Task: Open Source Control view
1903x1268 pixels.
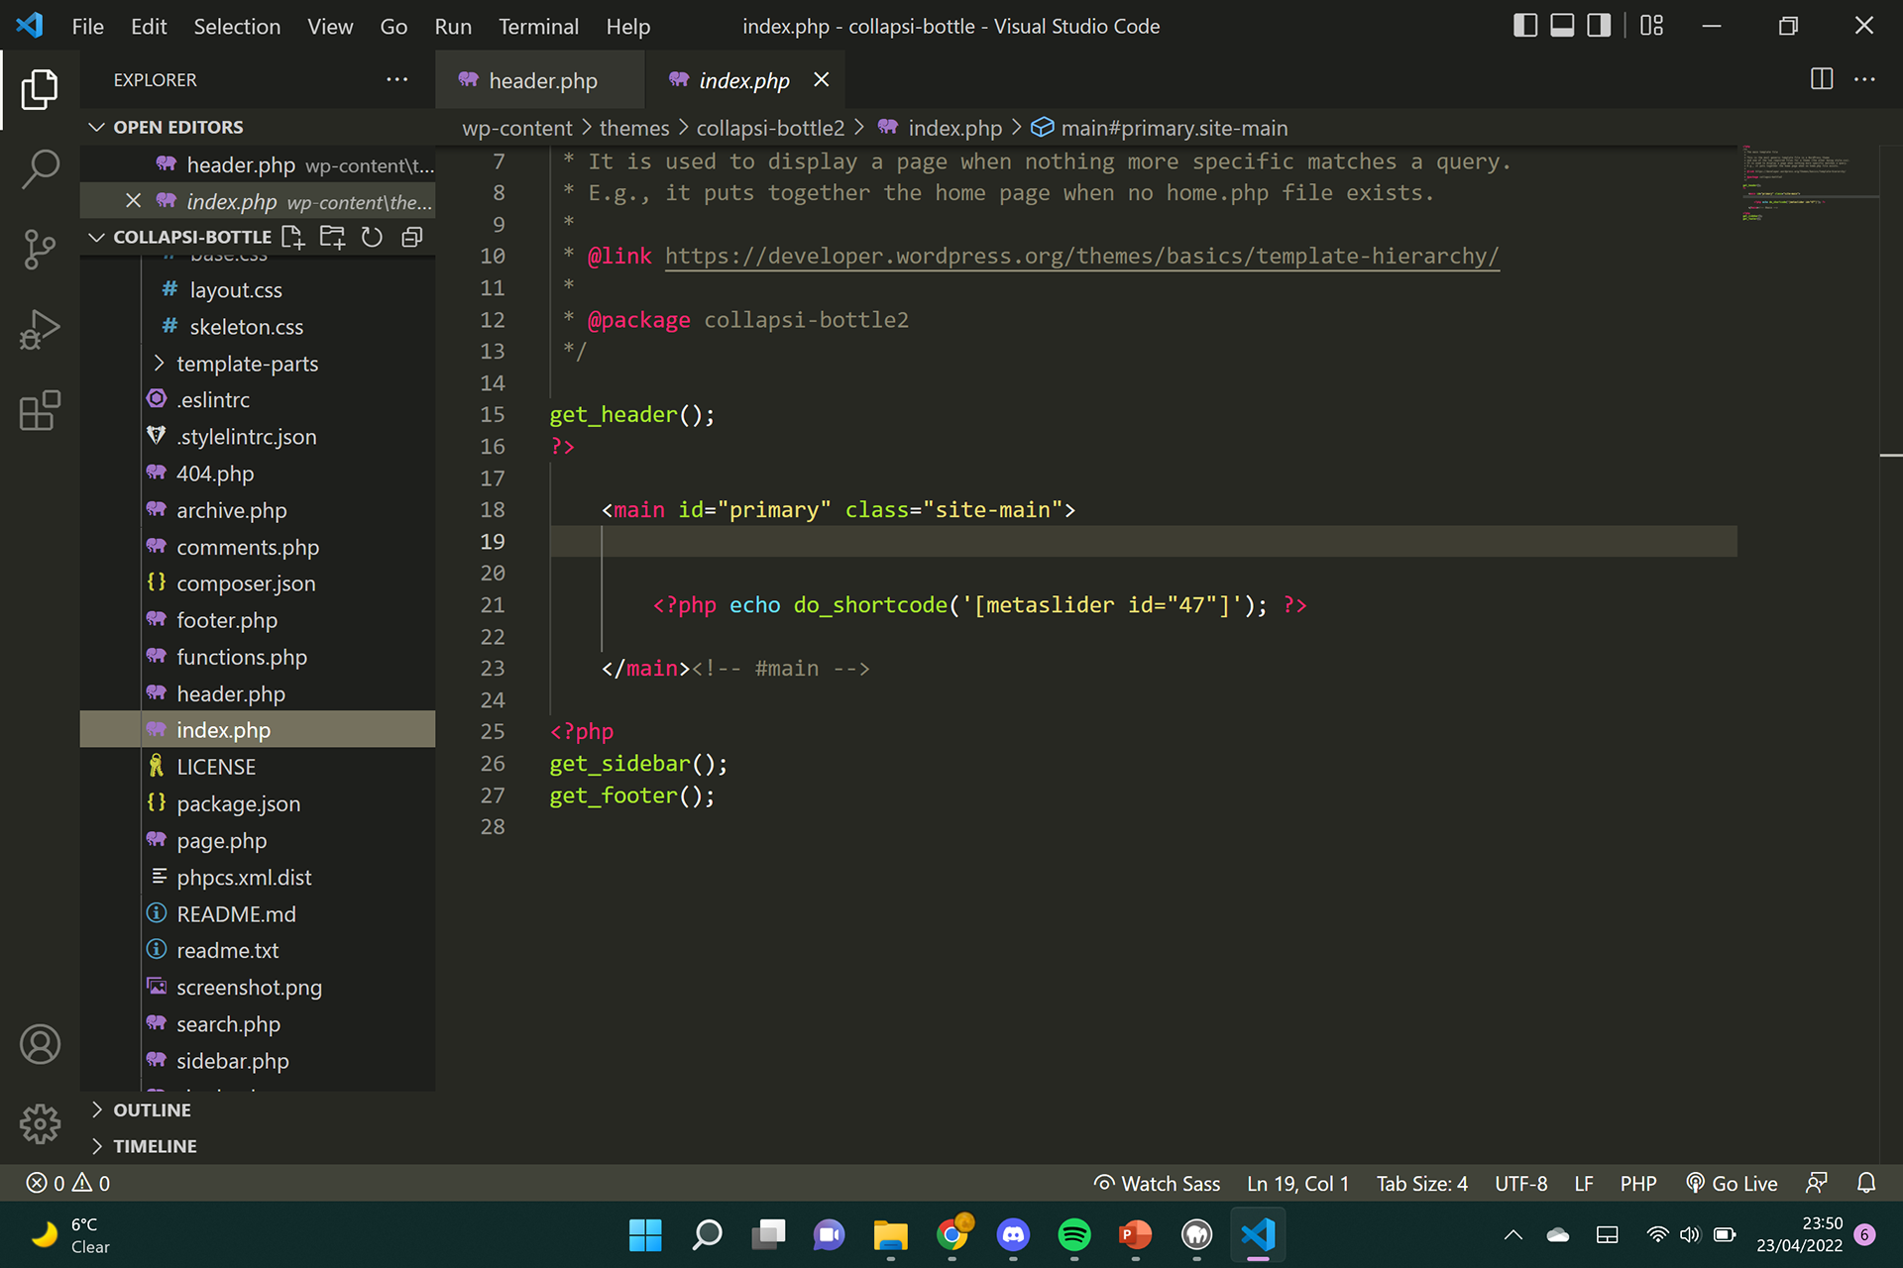Action: click(x=40, y=250)
